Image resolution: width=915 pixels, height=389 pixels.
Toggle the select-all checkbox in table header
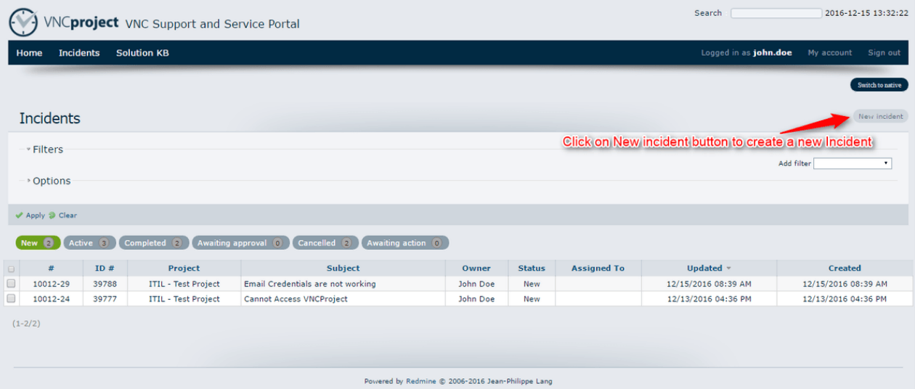pyautogui.click(x=11, y=269)
